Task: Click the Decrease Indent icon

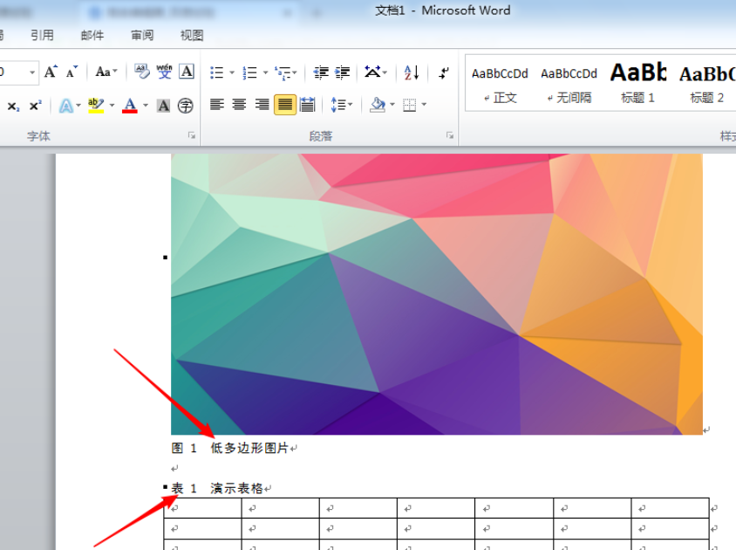Action: (321, 72)
